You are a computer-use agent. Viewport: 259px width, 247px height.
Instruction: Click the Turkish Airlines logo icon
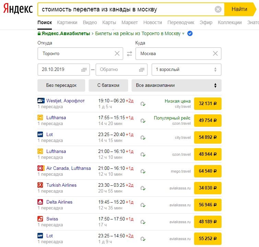41,185
